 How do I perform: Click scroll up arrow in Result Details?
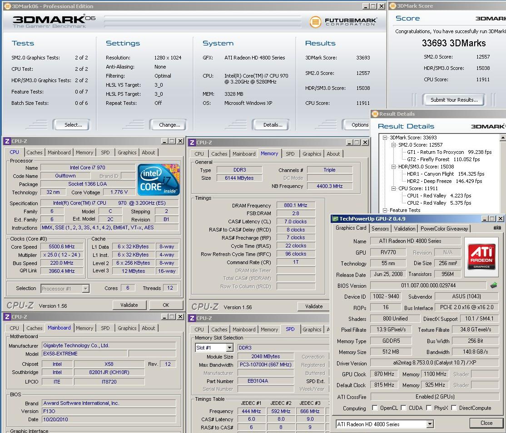[503, 138]
